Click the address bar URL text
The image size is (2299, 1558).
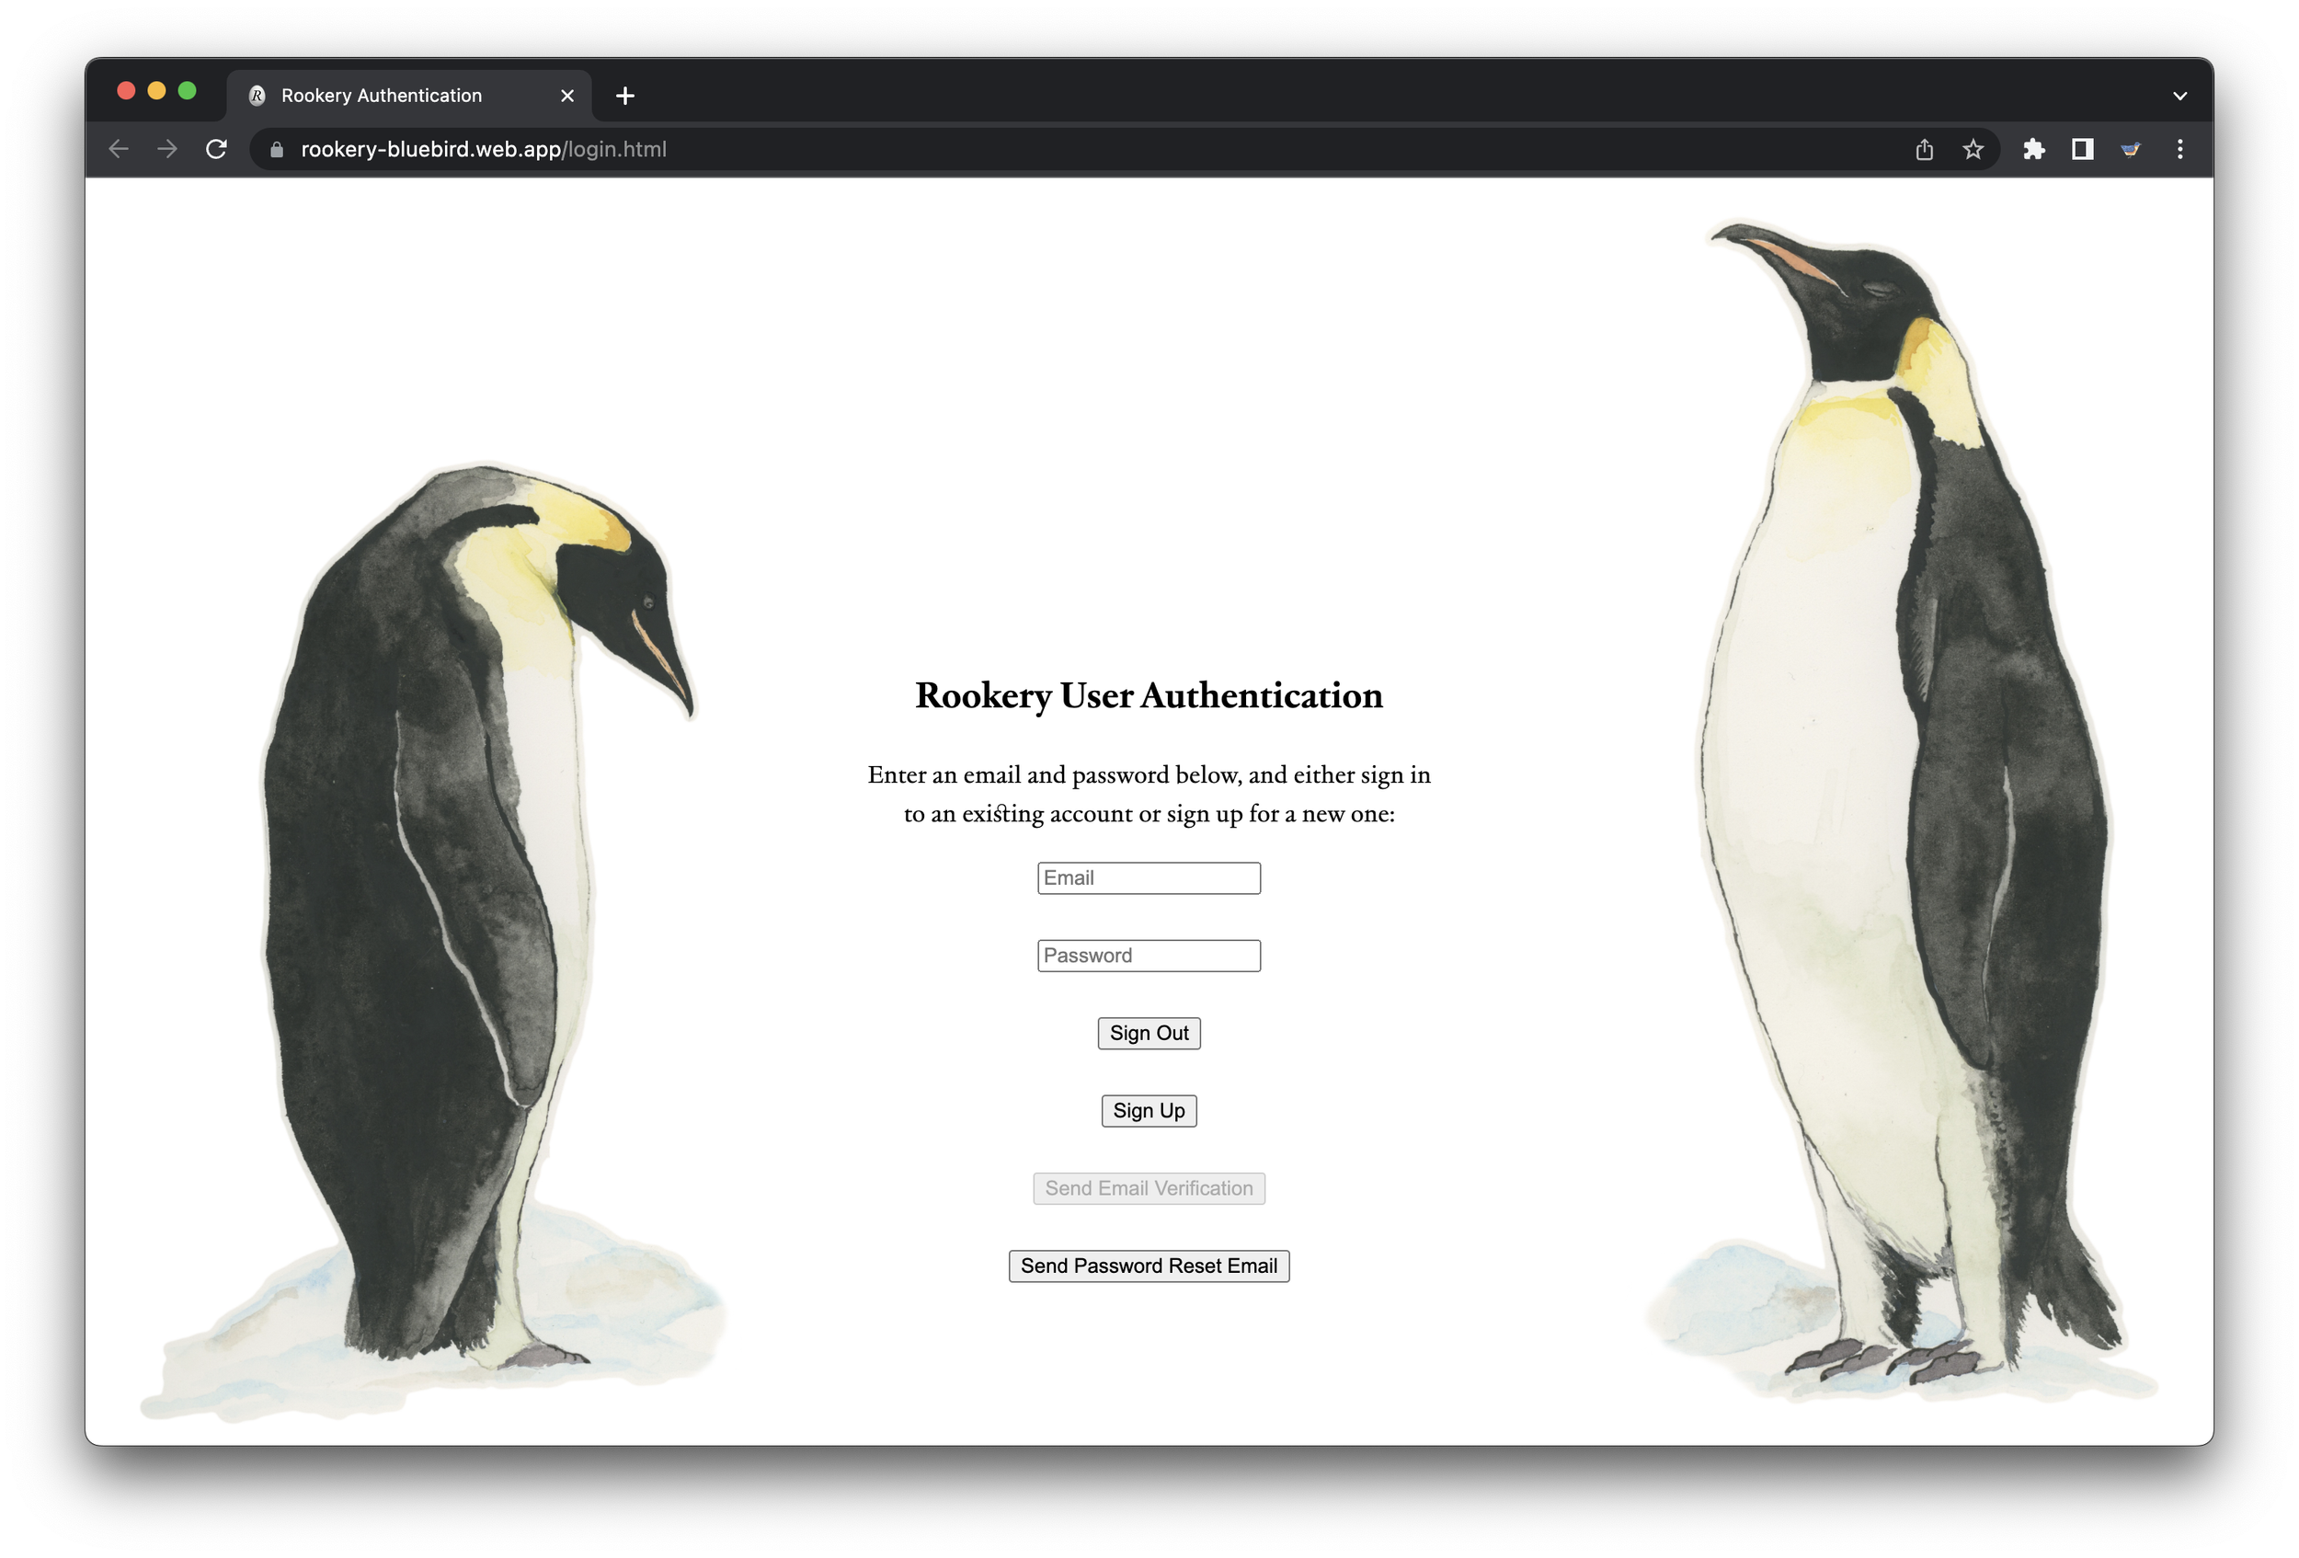click(484, 149)
